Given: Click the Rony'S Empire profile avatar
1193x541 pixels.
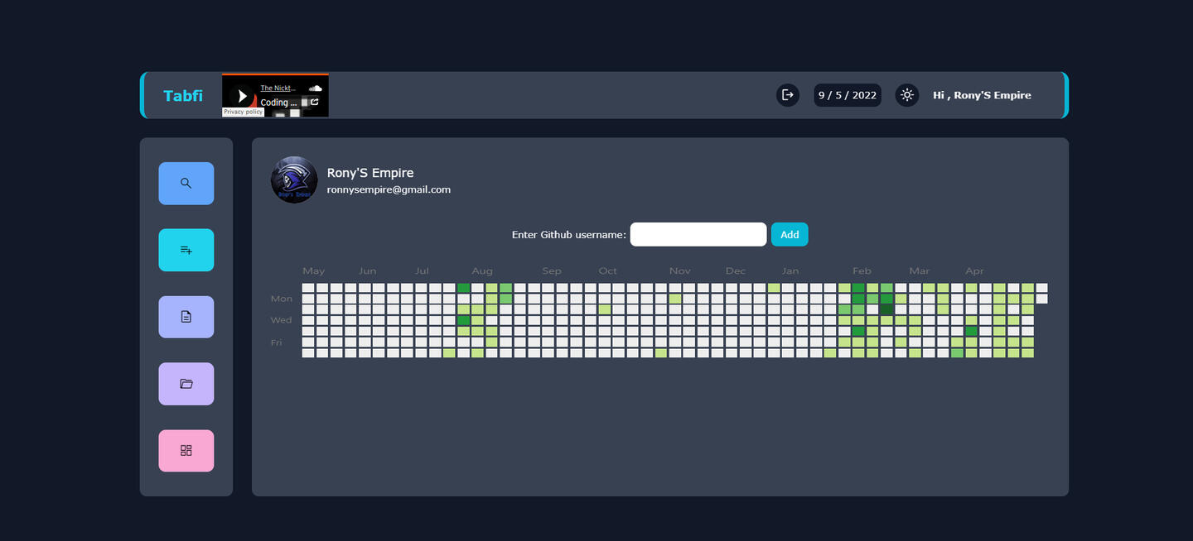Looking at the screenshot, I should [294, 180].
